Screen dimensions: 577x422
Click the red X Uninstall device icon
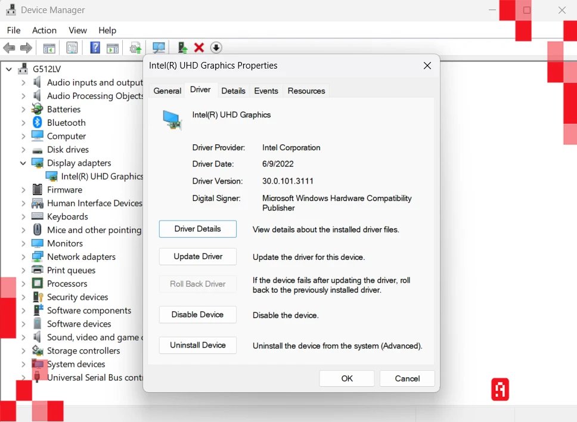click(199, 48)
